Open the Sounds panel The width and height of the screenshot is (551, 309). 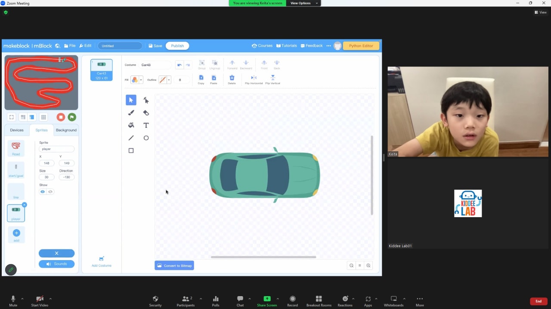coord(56,264)
